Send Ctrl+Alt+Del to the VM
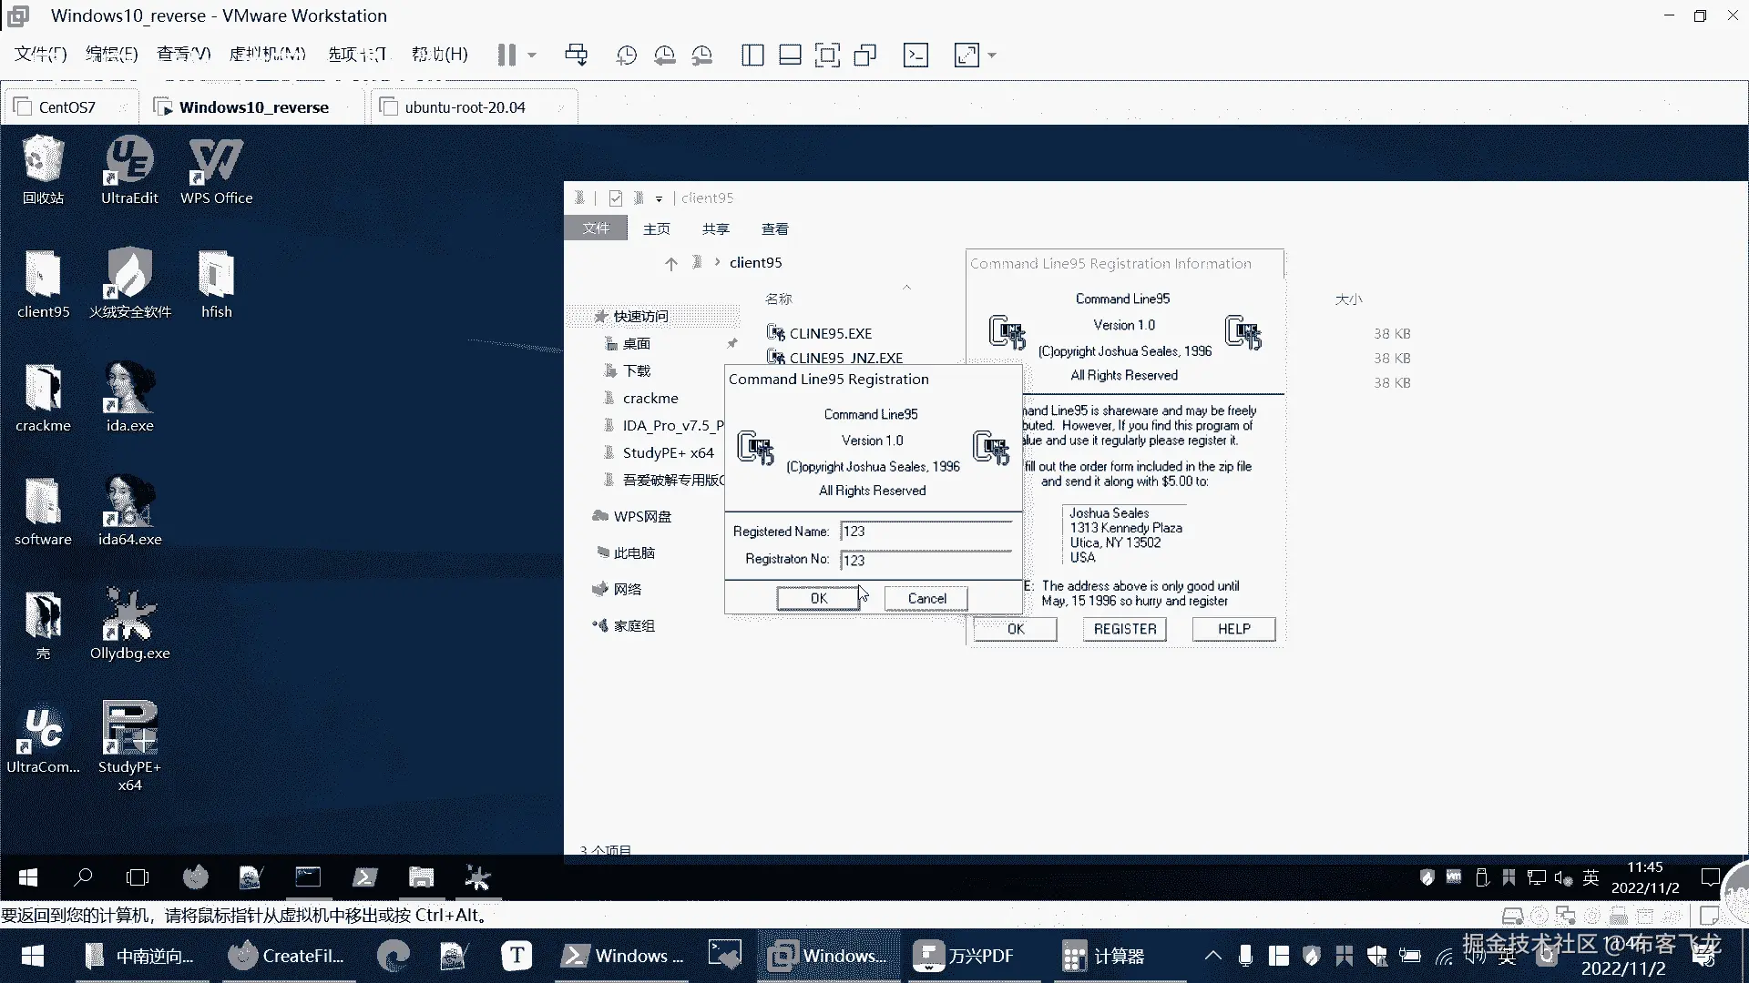The height and width of the screenshot is (983, 1749). [576, 55]
